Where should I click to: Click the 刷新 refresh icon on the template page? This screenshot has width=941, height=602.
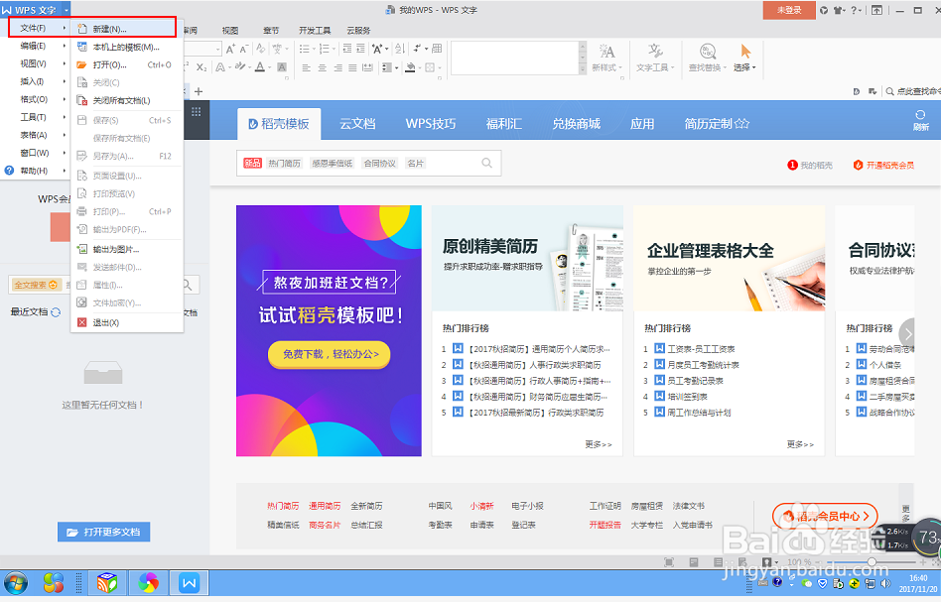click(921, 116)
